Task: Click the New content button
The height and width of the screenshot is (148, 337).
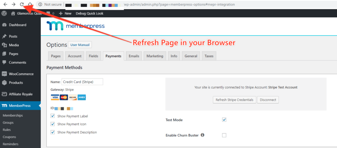Action: point(65,13)
